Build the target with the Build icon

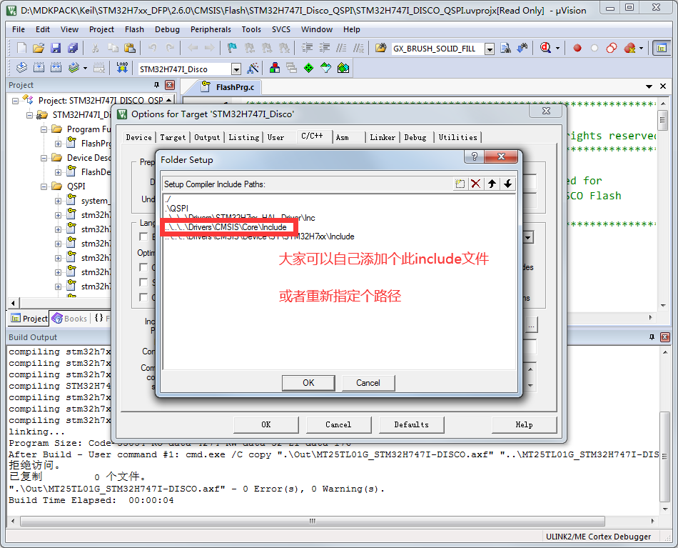[39, 68]
